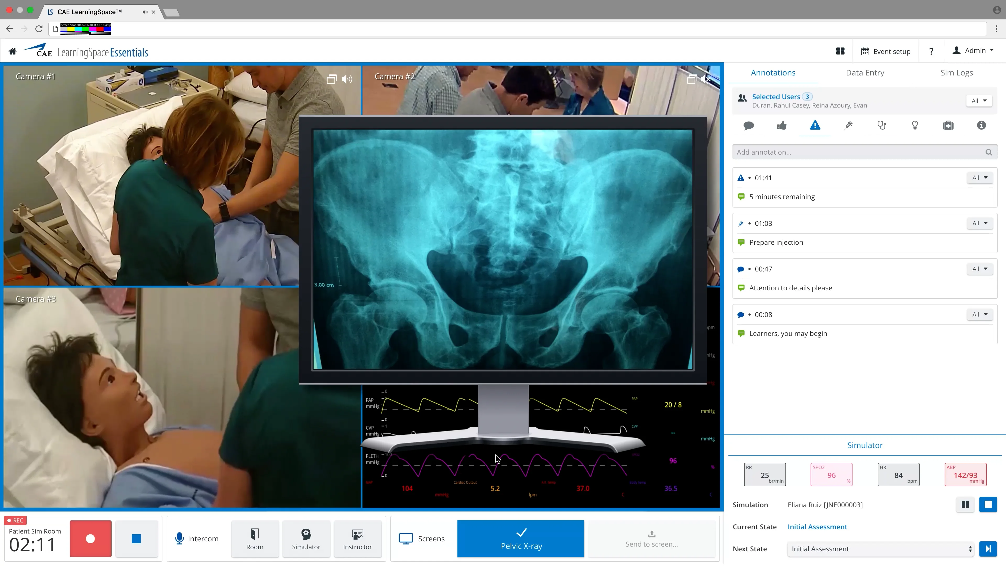Toggle Simulator intercom target
Screen dimensions: 1006x566
(306, 539)
